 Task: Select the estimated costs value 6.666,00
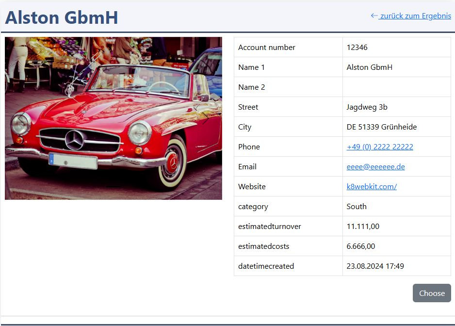360,246
